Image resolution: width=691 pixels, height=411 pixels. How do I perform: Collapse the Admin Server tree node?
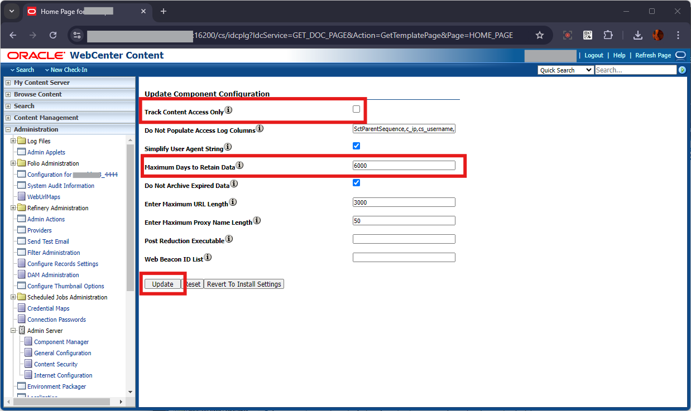click(x=13, y=330)
